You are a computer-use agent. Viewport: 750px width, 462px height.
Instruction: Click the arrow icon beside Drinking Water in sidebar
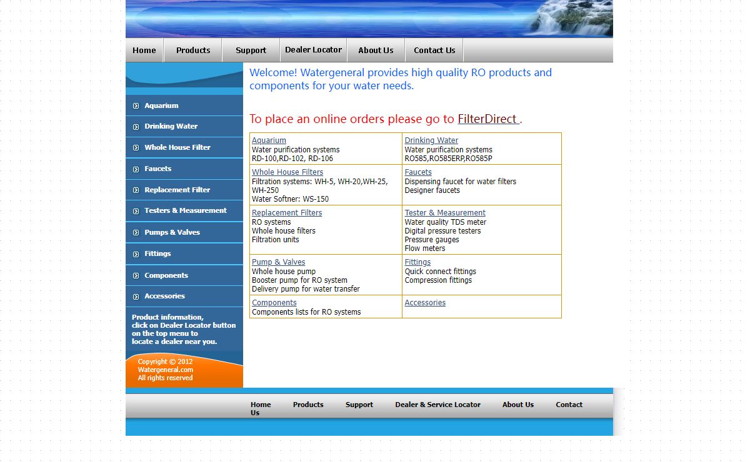coord(136,127)
